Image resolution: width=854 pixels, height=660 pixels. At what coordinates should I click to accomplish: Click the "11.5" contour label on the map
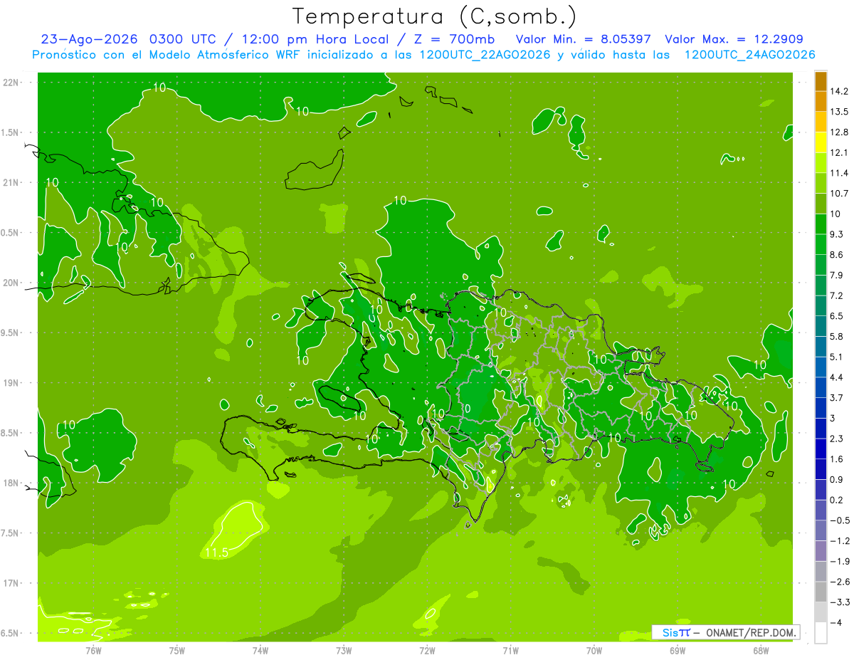pos(216,552)
